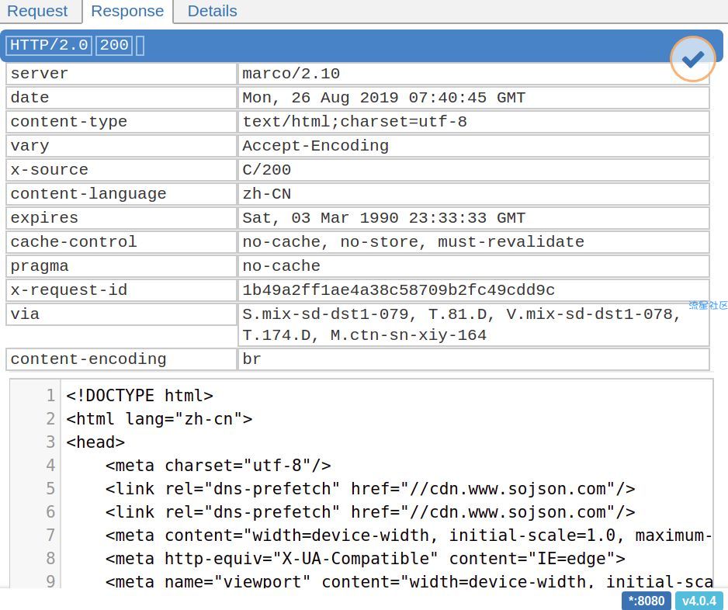Click the DOCTYPE html line in body
728x610 pixels.
point(140,396)
